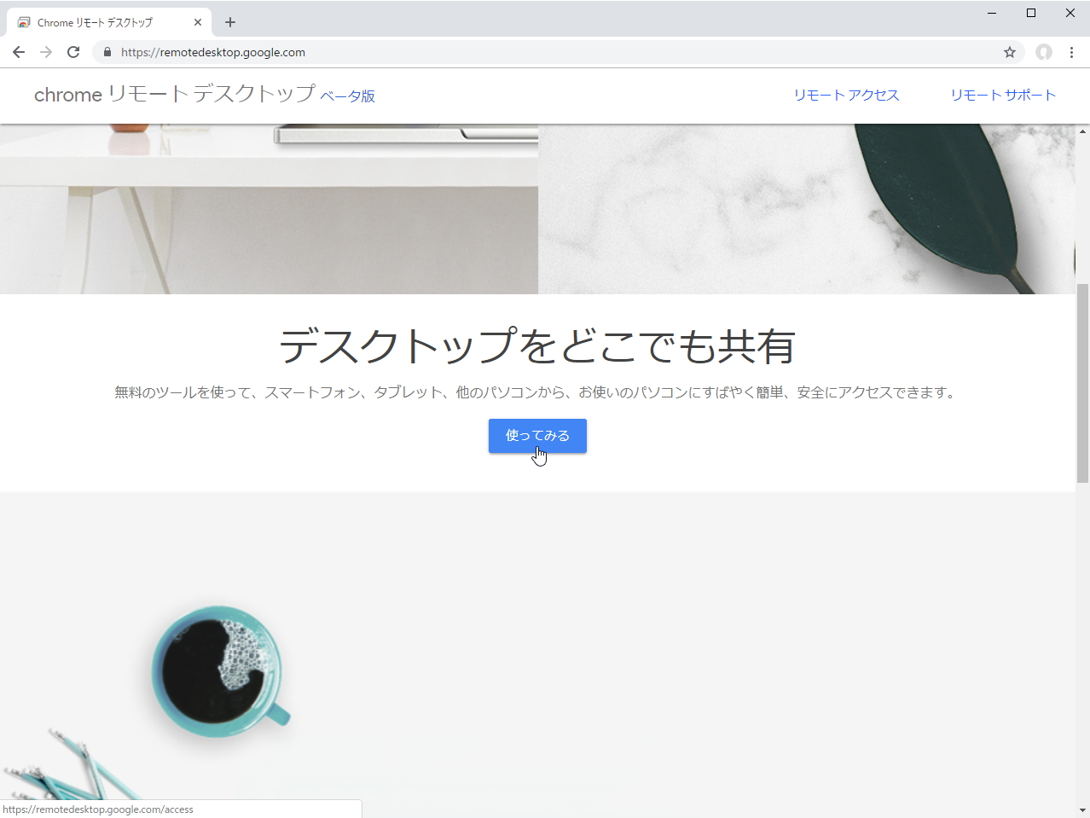Open the browser profile avatar
Image resolution: width=1090 pixels, height=818 pixels.
point(1043,52)
